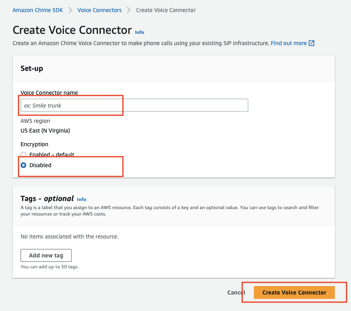351x311 pixels.
Task: Click the external link icon after Find out more
Action: pyautogui.click(x=312, y=43)
